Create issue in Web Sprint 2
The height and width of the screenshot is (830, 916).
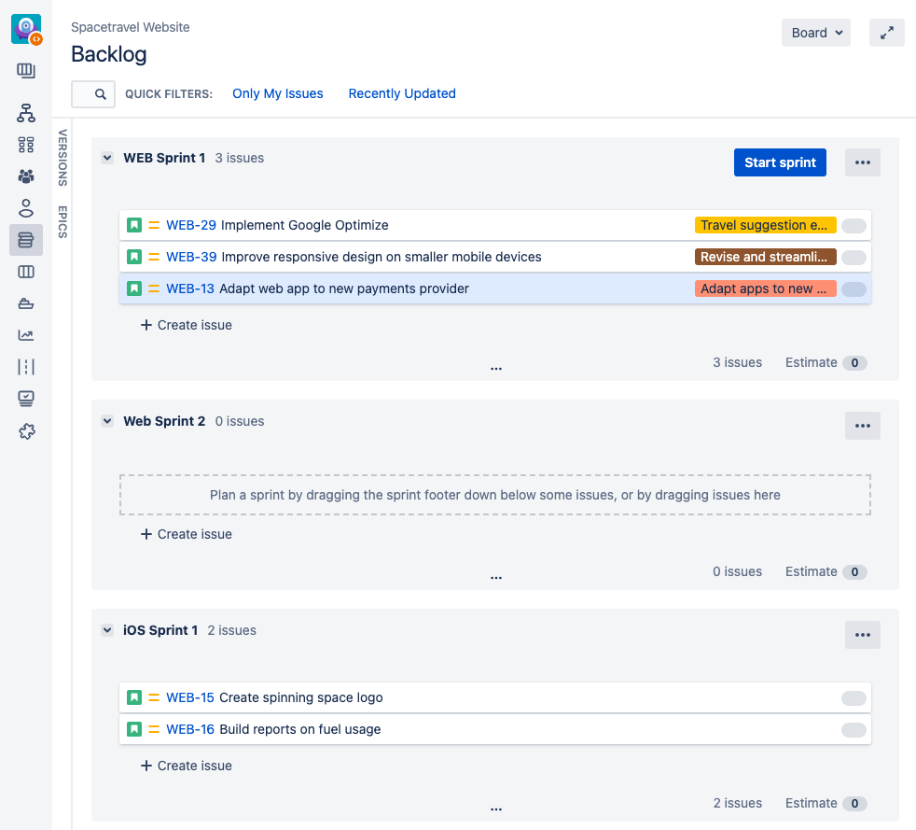pos(187,534)
